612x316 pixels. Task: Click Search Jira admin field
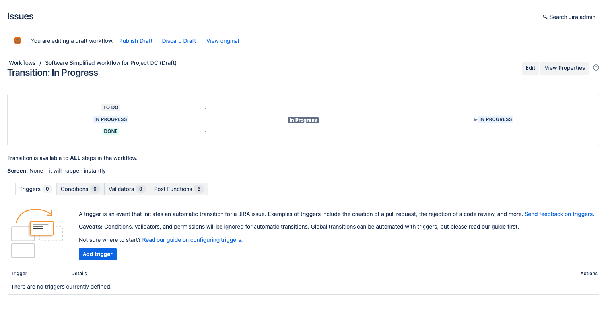[572, 17]
